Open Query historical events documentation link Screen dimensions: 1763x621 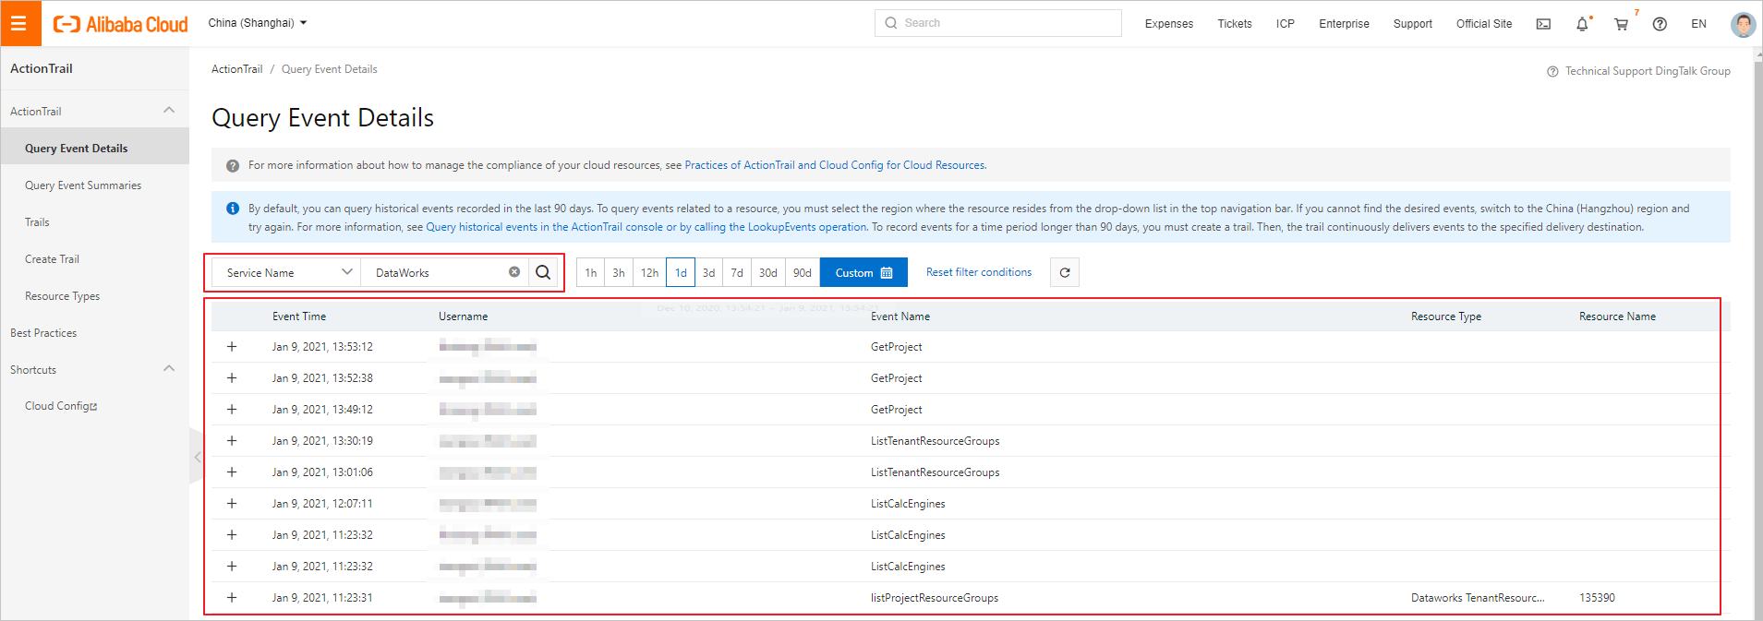(646, 227)
